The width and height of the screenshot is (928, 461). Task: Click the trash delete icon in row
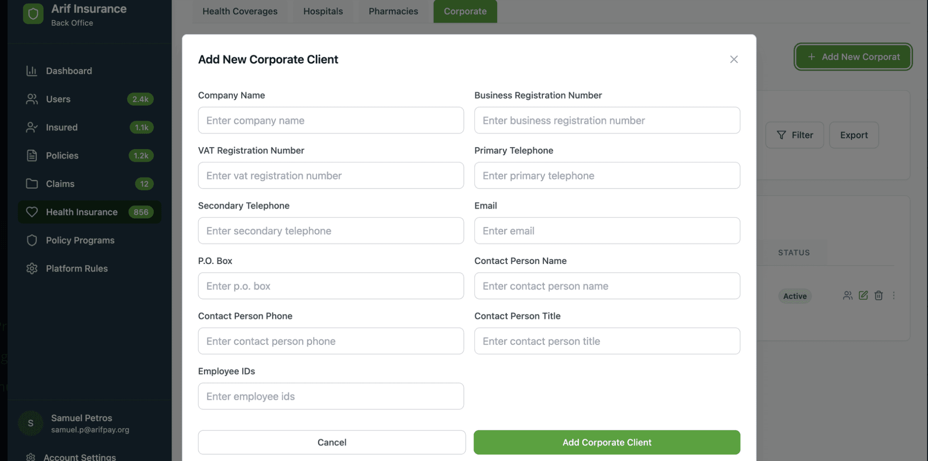(x=878, y=295)
